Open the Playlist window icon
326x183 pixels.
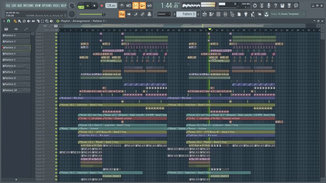click(205, 14)
